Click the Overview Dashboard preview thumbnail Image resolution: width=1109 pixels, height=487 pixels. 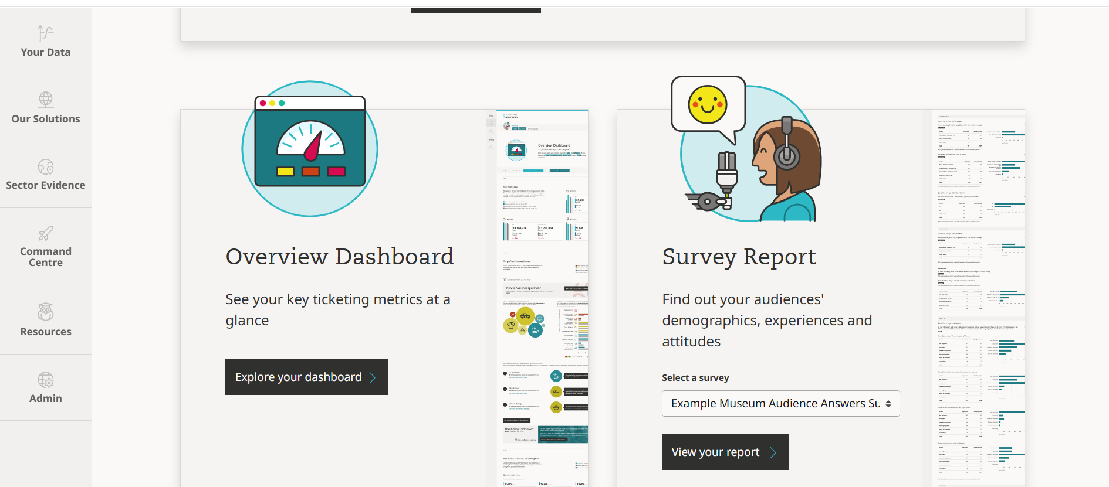pyautogui.click(x=537, y=298)
